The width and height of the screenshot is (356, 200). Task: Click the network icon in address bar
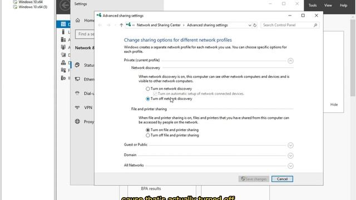coord(128,24)
